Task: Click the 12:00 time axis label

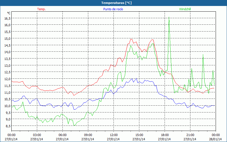Action: (x=114, y=135)
